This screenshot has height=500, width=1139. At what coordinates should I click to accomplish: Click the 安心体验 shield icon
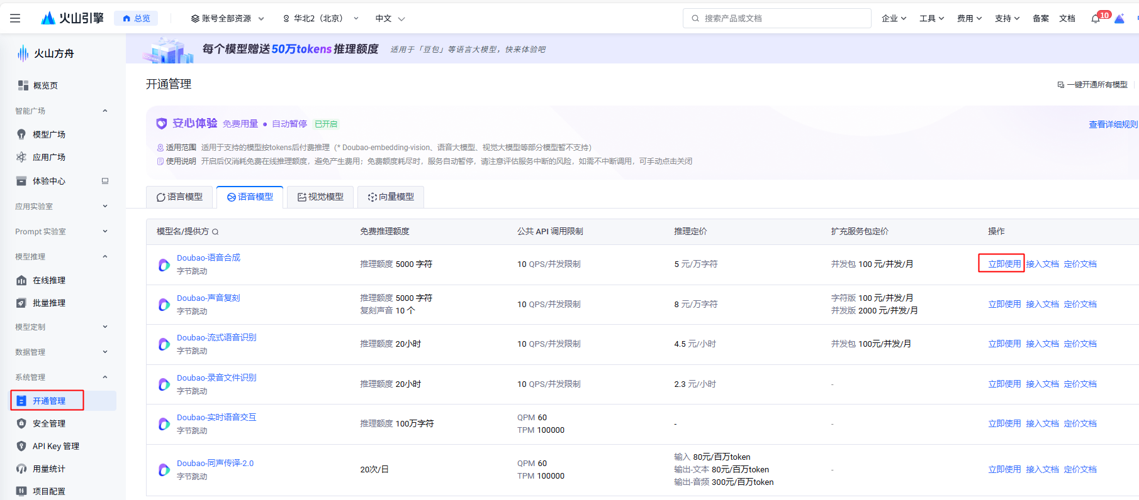(162, 124)
